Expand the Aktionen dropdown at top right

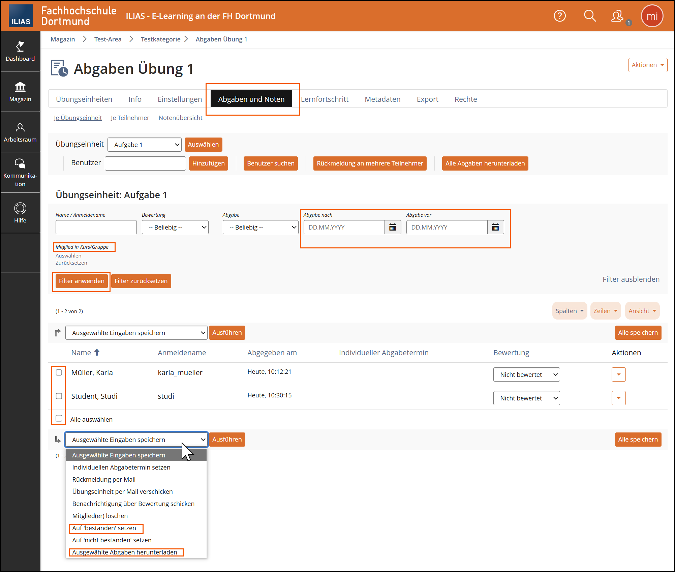(647, 65)
